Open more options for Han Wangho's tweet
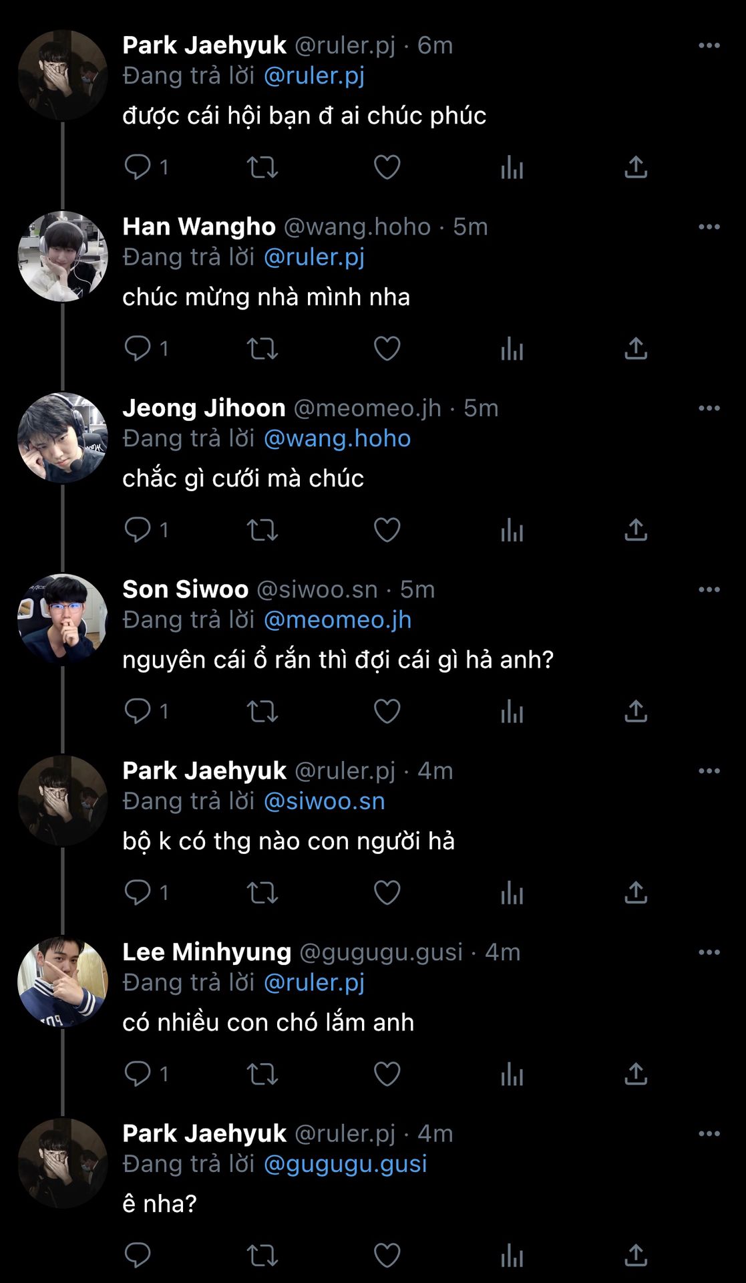This screenshot has width=746, height=1283. point(709,227)
